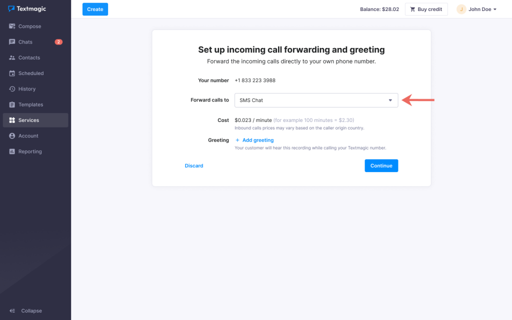Click the Reporting chart icon
Image resolution: width=512 pixels, height=320 pixels.
[12, 151]
